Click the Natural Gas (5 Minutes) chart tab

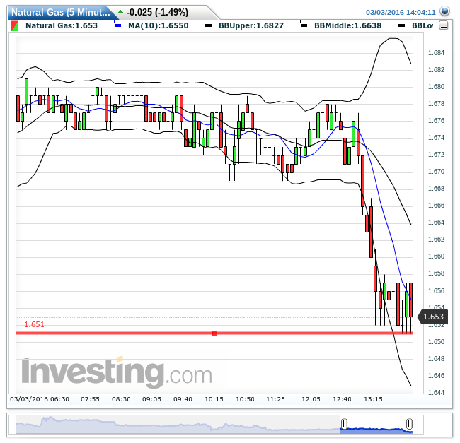point(59,12)
